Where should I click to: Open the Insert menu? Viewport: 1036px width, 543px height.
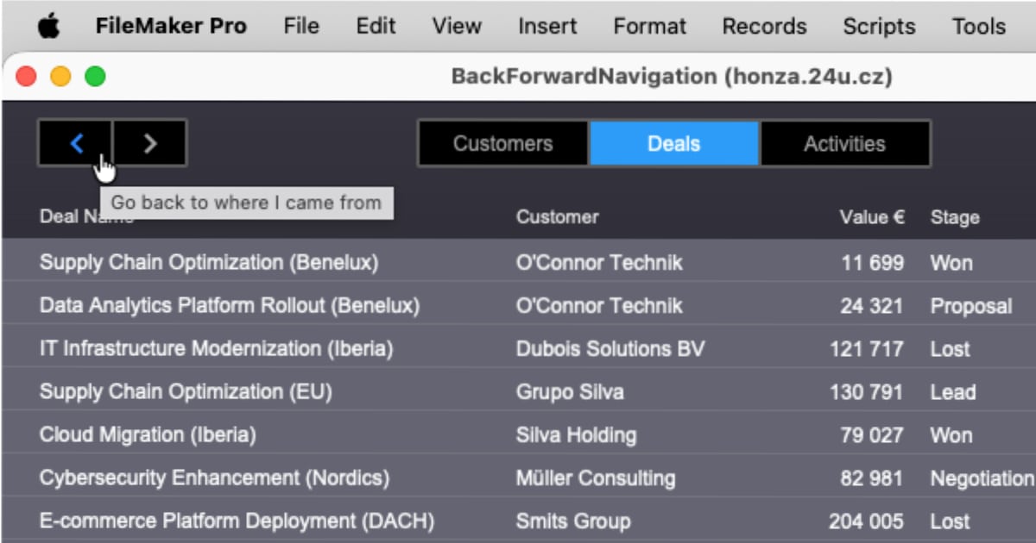(x=547, y=27)
